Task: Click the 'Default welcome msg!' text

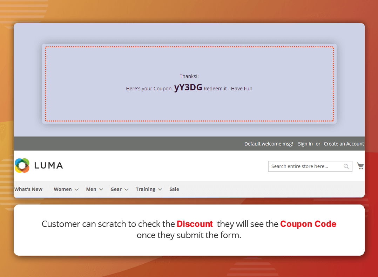Action: pyautogui.click(x=269, y=144)
